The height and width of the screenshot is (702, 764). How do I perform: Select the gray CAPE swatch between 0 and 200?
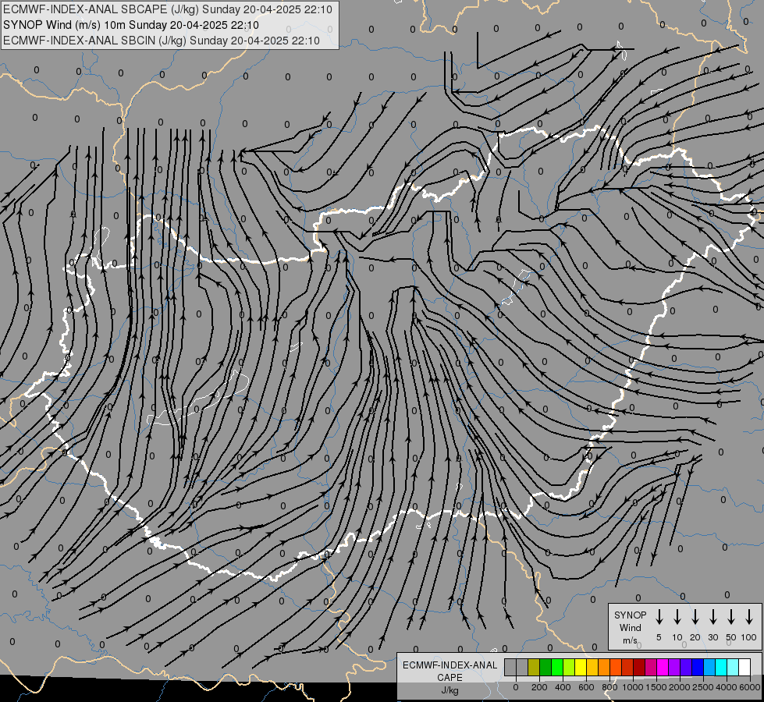[x=522, y=667]
